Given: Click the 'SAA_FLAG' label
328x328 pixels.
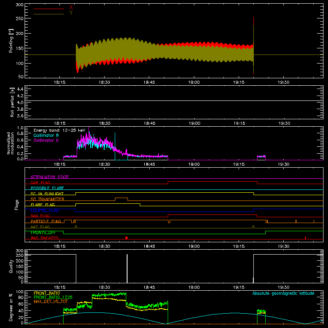Looking at the screenshot, I should pyautogui.click(x=40, y=216).
